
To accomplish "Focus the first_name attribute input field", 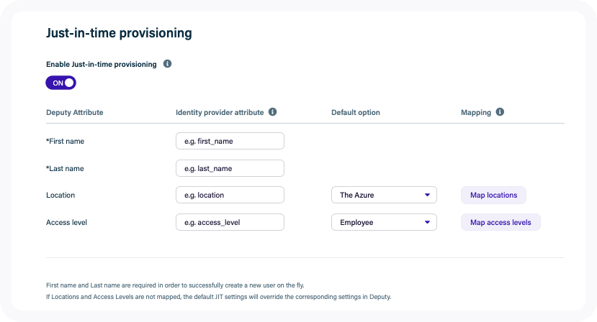I will pos(230,141).
